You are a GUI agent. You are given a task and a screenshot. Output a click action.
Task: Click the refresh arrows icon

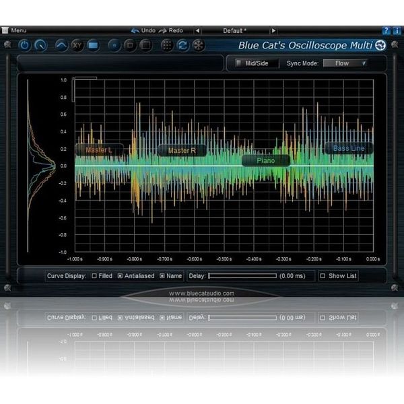point(182,45)
